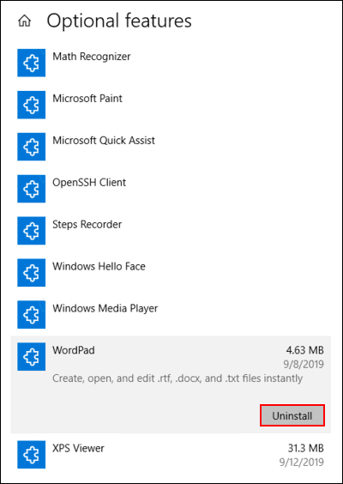
Task: Select the Microsoft Quick Assist feature name
Action: [x=104, y=141]
